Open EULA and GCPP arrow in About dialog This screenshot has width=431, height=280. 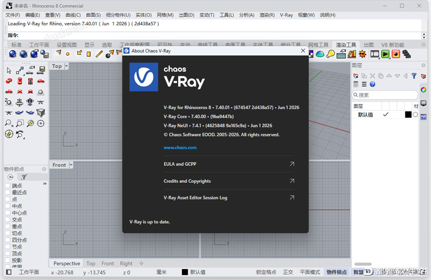292,164
